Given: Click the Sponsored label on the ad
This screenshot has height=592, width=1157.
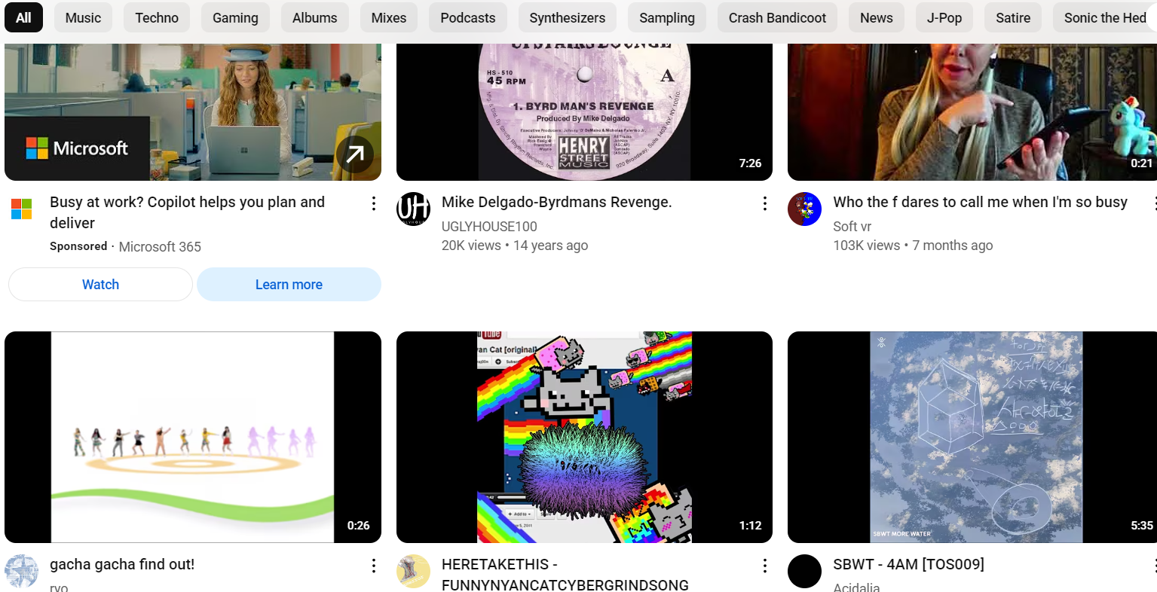Looking at the screenshot, I should pos(78,246).
